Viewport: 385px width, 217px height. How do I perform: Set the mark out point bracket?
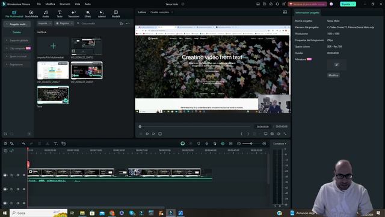248,134
